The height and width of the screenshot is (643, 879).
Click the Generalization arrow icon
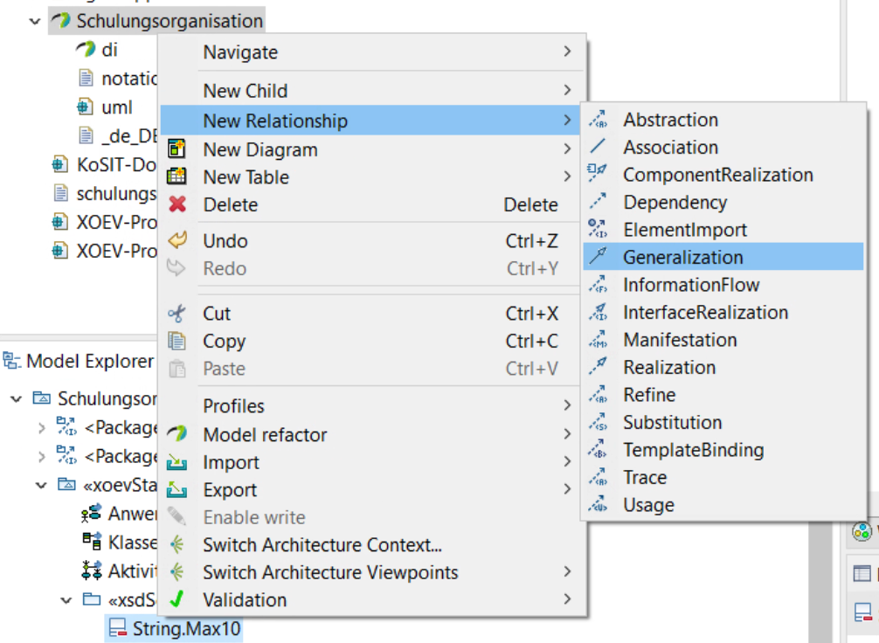point(598,256)
